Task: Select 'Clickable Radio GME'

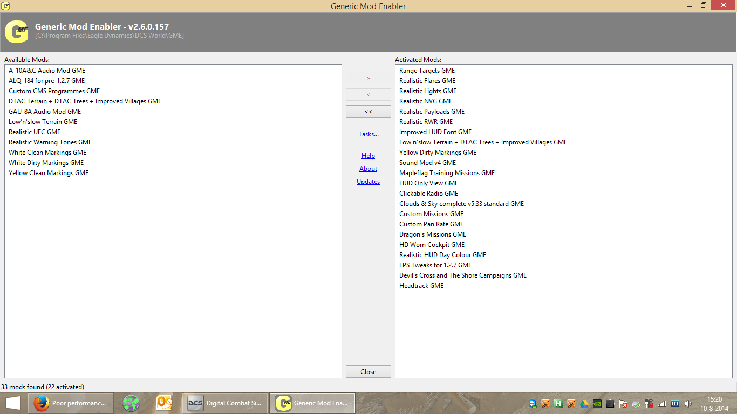Action: pos(428,194)
